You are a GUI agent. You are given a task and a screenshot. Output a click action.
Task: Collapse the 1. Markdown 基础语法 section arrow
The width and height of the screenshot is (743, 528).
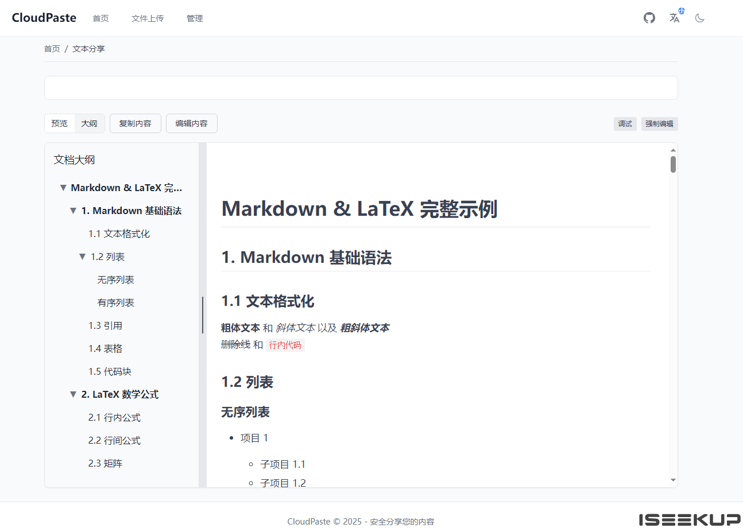pyautogui.click(x=73, y=211)
